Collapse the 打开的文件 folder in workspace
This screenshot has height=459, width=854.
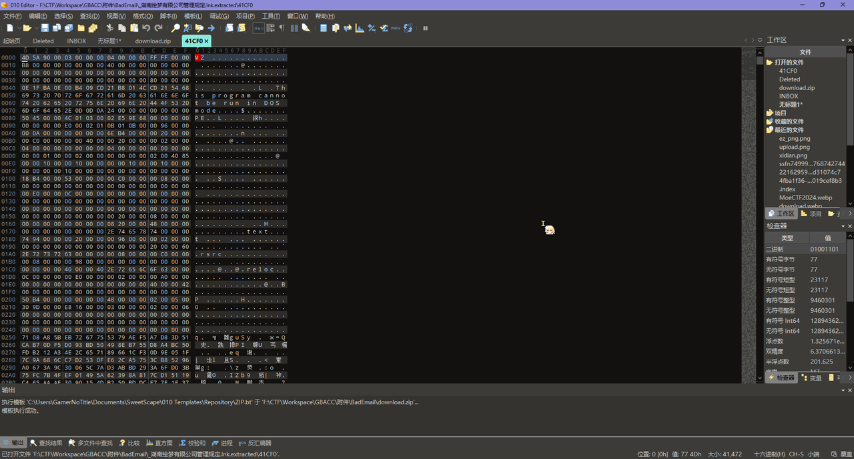[x=769, y=62]
